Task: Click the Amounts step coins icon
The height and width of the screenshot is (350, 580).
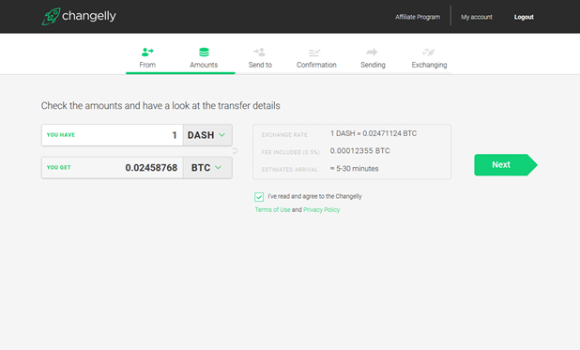Action: [x=204, y=53]
